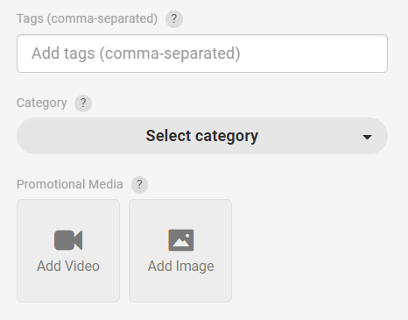Click the blank end of the tags text box
Image resolution: width=408 pixels, height=320 pixels.
[315, 53]
